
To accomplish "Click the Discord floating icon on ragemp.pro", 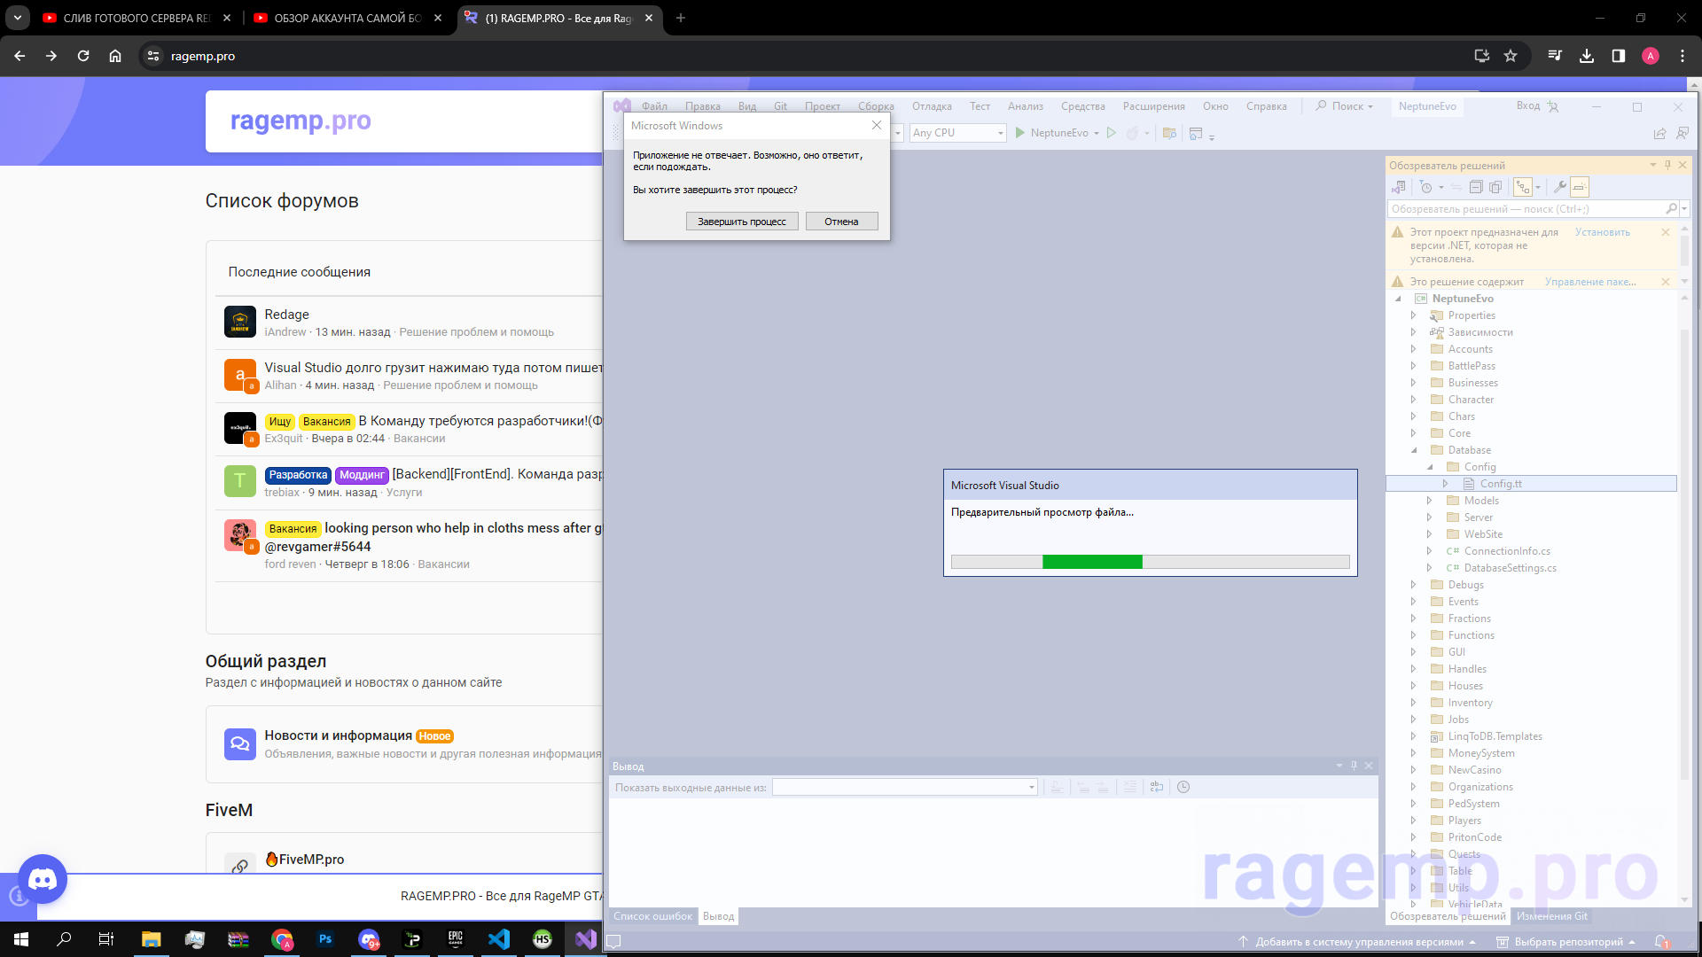I will [42, 879].
